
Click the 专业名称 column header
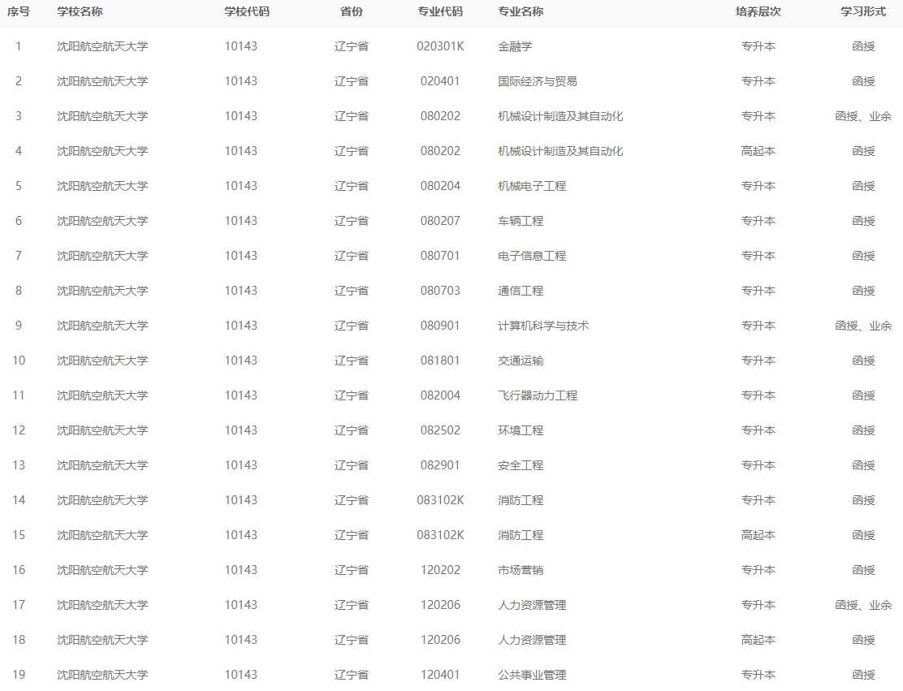coord(521,11)
